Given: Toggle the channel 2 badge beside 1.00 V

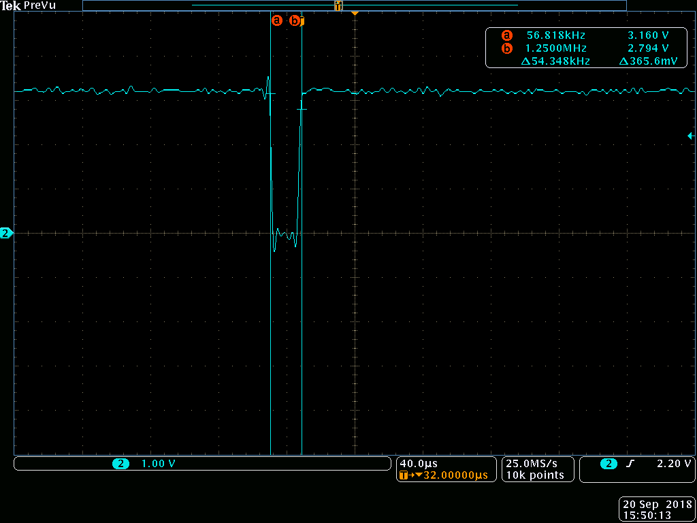Looking at the screenshot, I should click(120, 463).
